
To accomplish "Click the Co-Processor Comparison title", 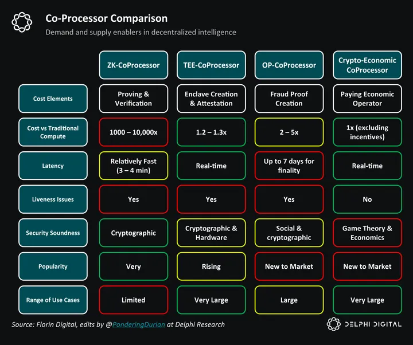I will pyautogui.click(x=107, y=18).
